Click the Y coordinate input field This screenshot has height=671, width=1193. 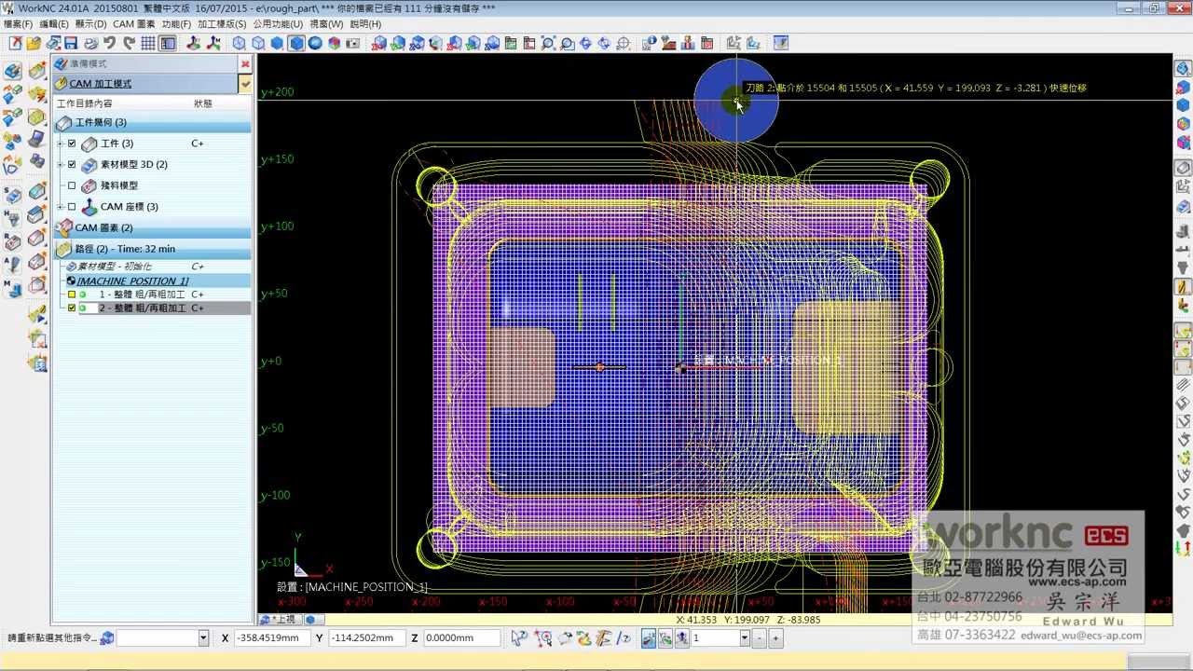pyautogui.click(x=366, y=637)
